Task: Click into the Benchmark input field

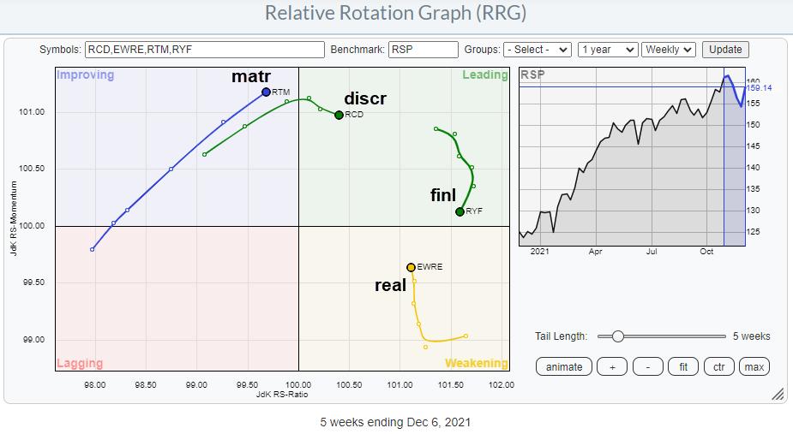Action: 423,50
